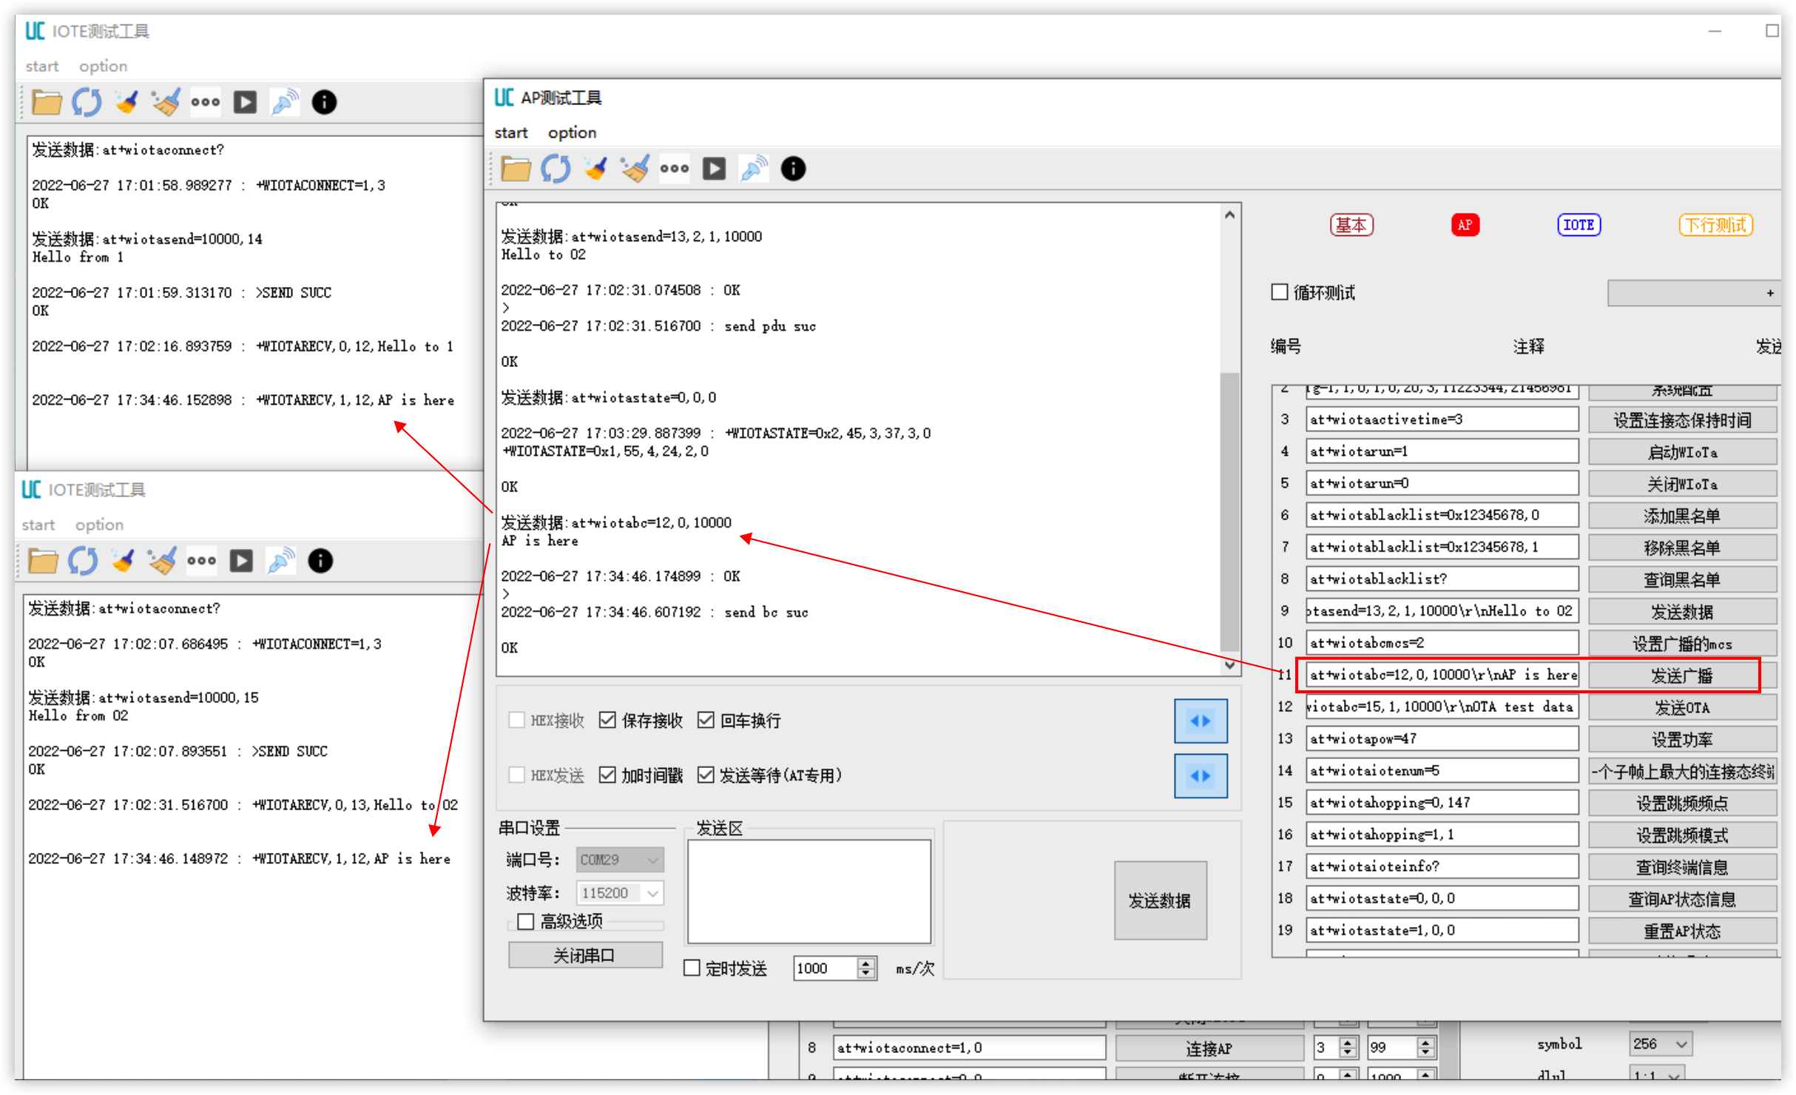Click info icon in AP测试工具 toolbar
1796x1095 pixels.
[x=793, y=169]
